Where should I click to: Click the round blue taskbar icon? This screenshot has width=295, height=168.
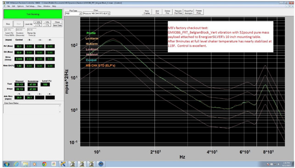tap(101, 164)
